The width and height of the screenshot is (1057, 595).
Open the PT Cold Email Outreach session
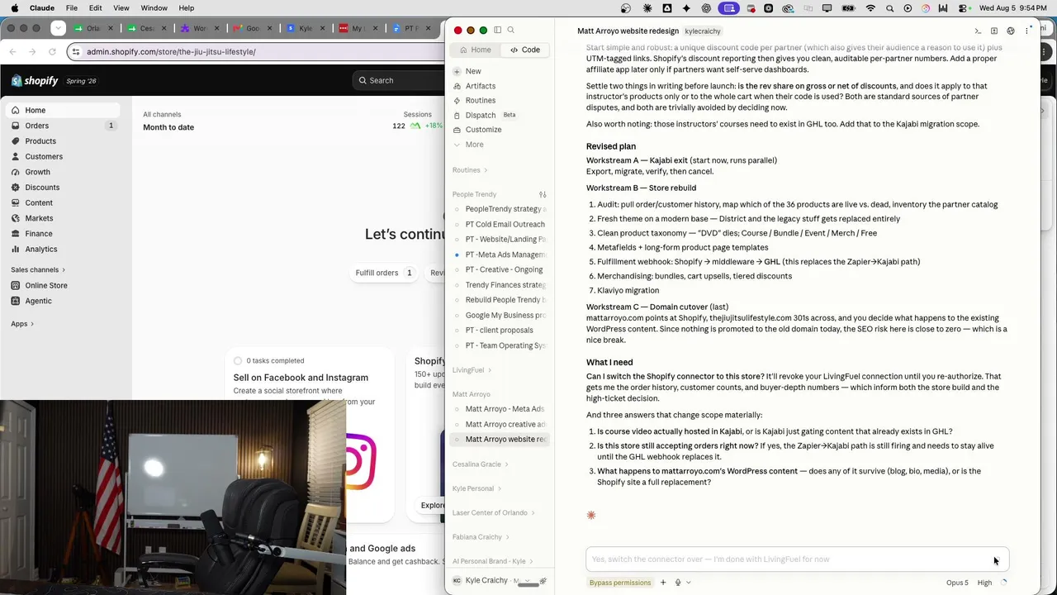500,224
